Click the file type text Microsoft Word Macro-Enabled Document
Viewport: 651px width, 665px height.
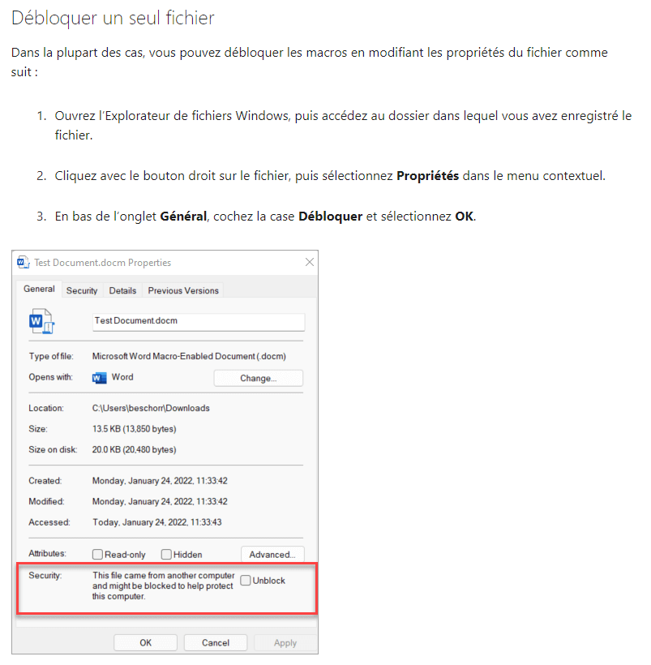[189, 356]
